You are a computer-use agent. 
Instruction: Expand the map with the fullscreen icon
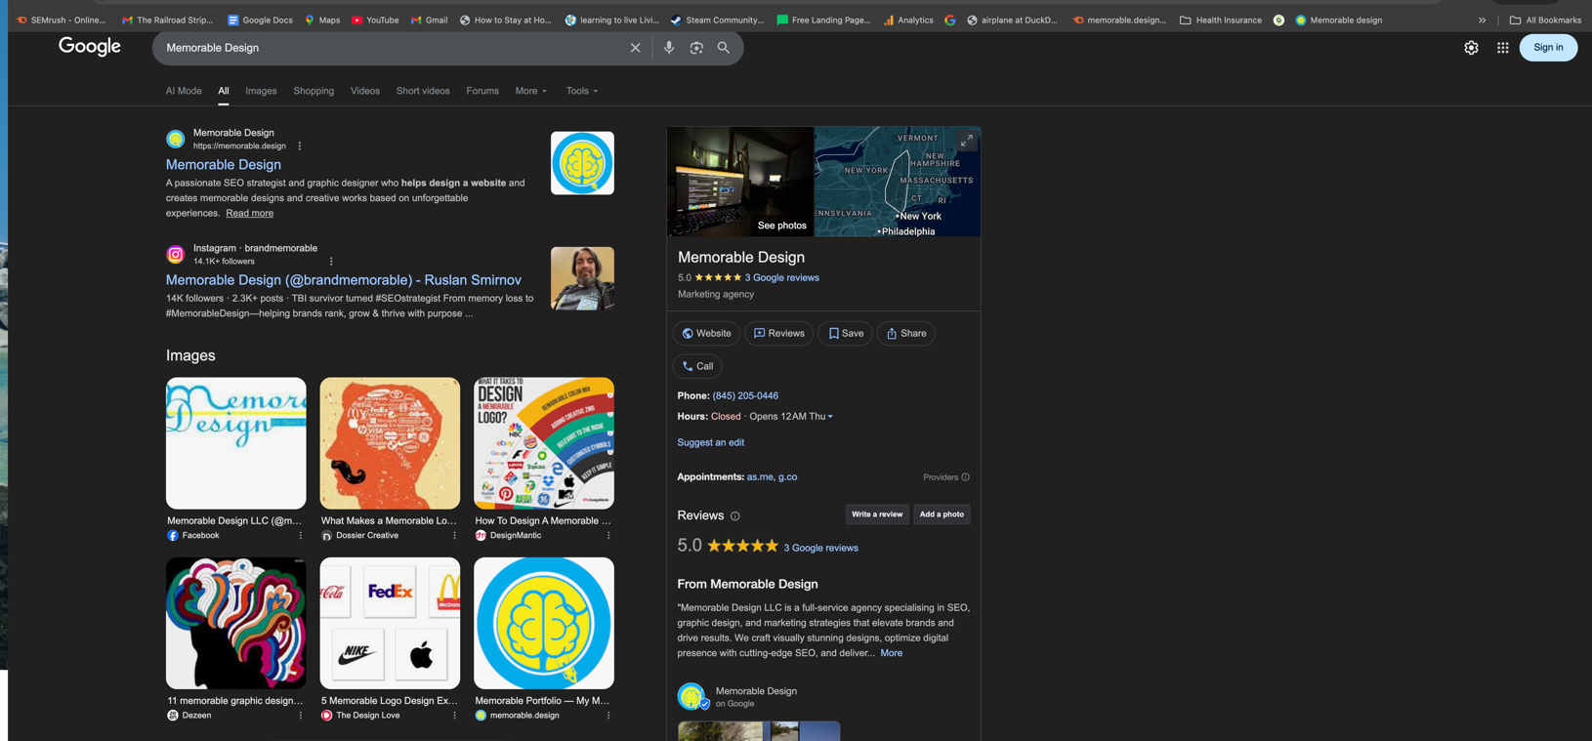coord(966,142)
